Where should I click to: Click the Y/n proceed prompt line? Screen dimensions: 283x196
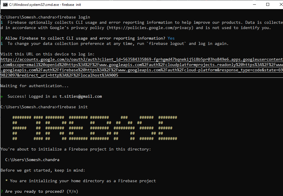[39, 191]
